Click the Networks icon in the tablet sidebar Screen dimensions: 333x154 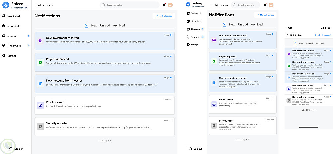pos(188,37)
